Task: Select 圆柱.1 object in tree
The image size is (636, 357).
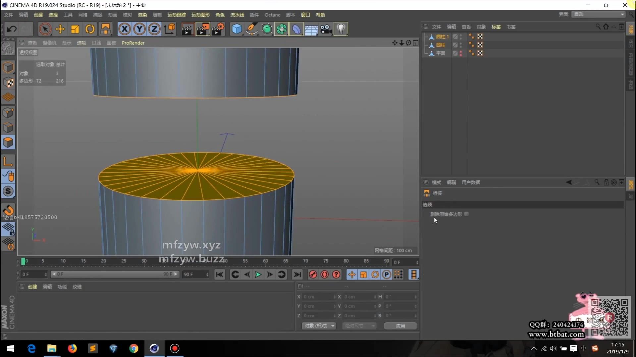Action: [x=442, y=37]
